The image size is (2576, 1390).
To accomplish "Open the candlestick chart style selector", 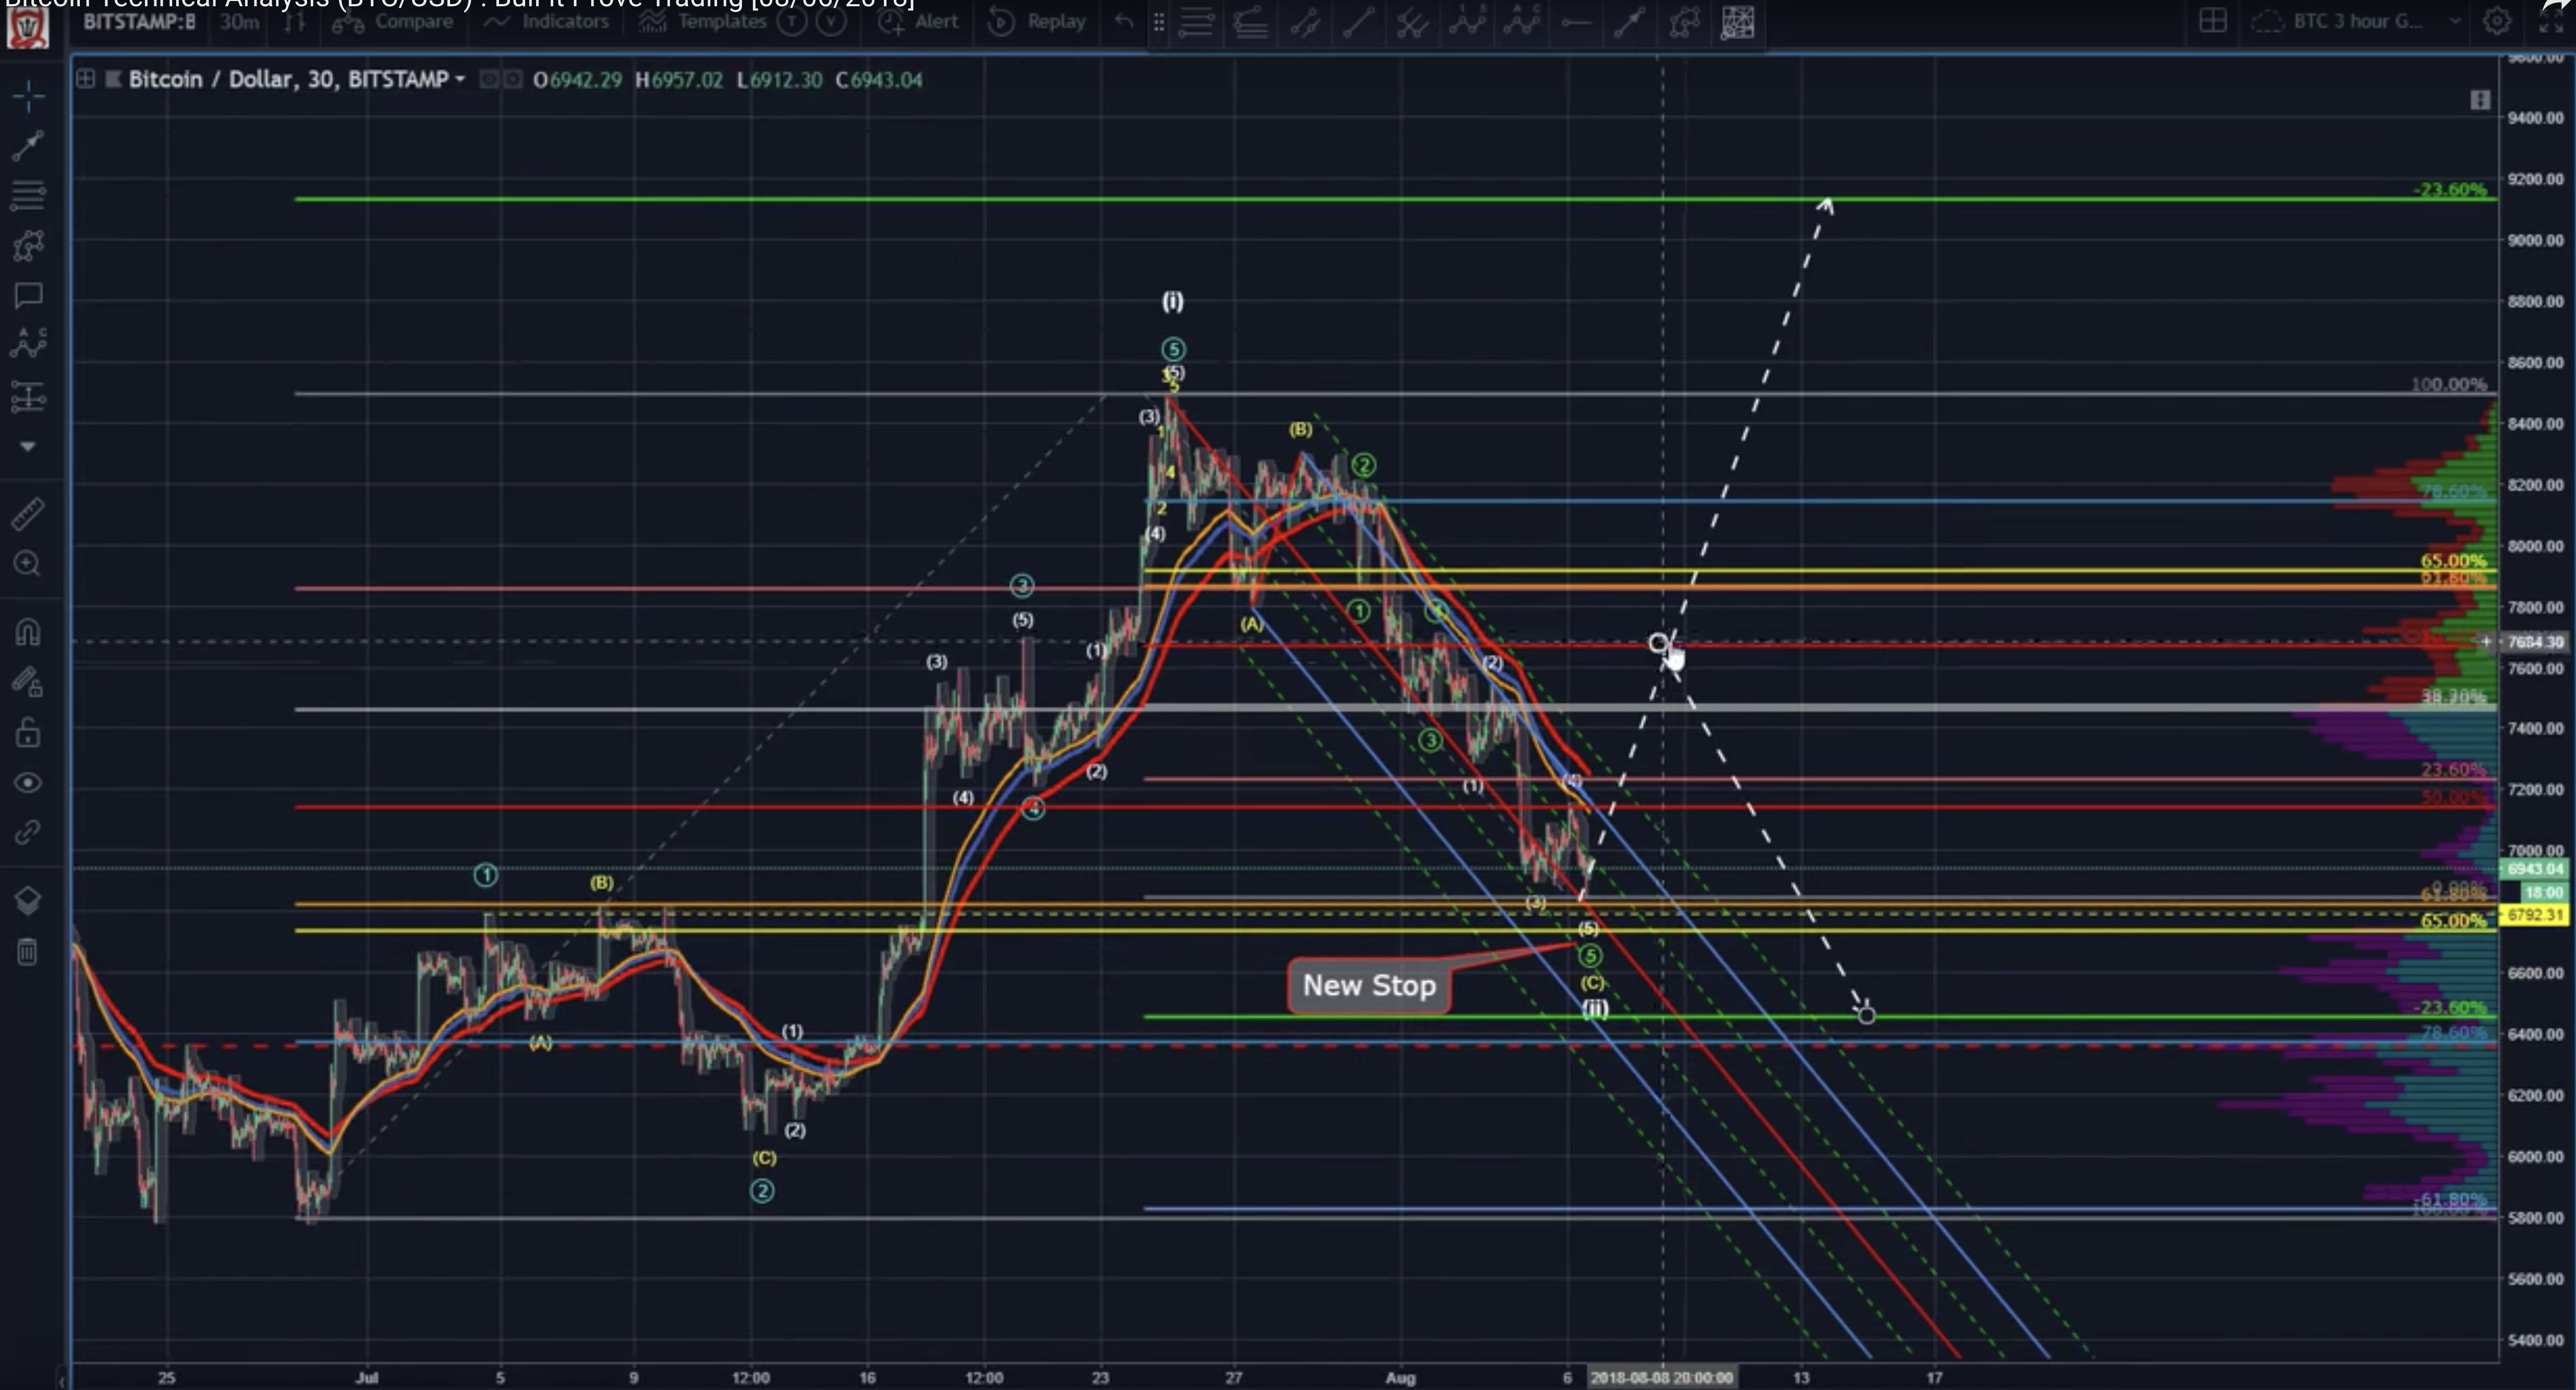I will 295,22.
